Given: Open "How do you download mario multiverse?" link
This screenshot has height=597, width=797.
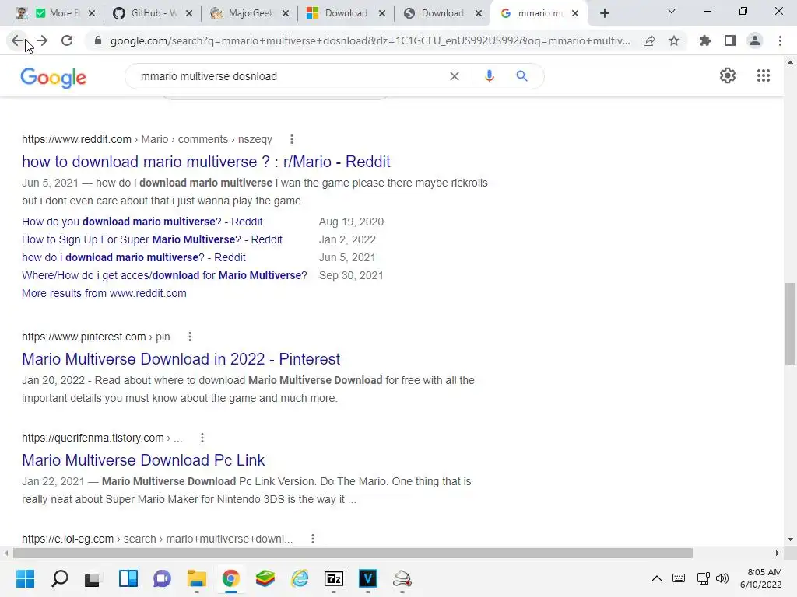Looking at the screenshot, I should [142, 222].
